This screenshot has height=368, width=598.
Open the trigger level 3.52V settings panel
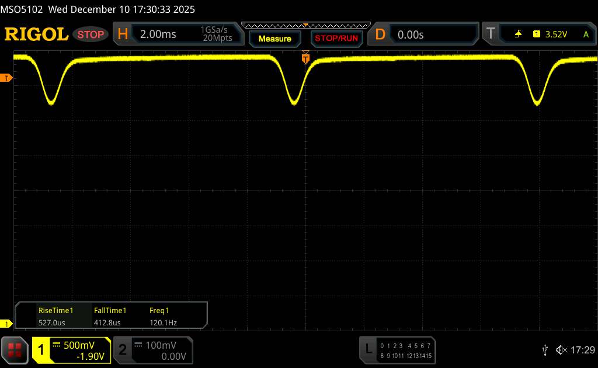556,34
